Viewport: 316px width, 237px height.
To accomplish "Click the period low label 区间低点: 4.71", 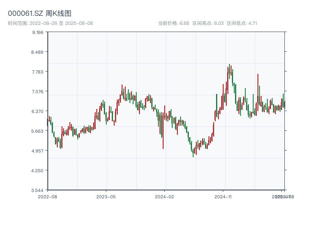I will [x=242, y=23].
